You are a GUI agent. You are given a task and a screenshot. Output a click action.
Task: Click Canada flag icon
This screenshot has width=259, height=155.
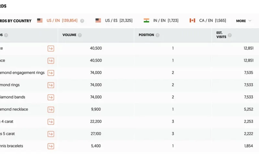tap(192, 20)
